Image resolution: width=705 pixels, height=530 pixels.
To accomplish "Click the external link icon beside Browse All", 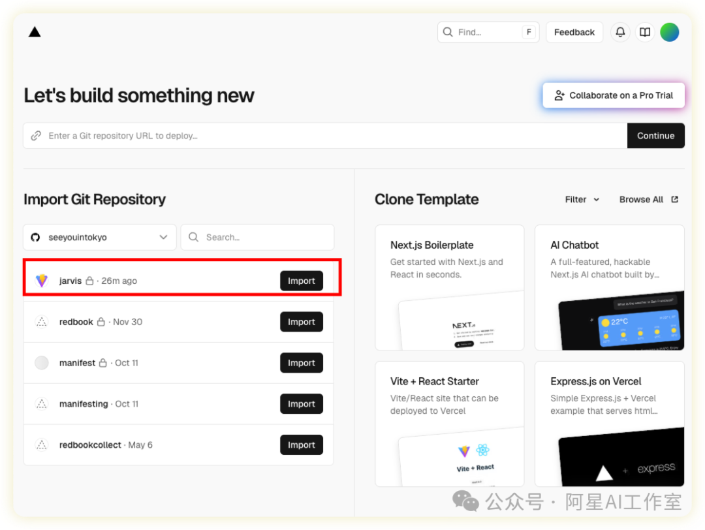I will click(674, 199).
